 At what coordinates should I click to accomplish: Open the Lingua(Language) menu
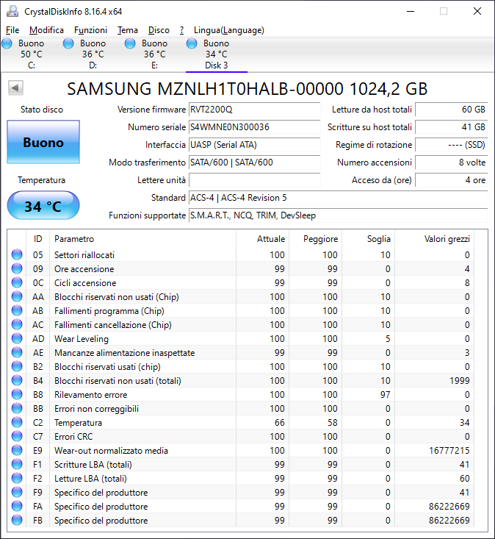[229, 30]
